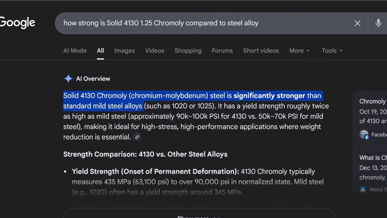Image resolution: width=387 pixels, height=218 pixels.
Task: Open the Tools dropdown
Action: pos(332,51)
